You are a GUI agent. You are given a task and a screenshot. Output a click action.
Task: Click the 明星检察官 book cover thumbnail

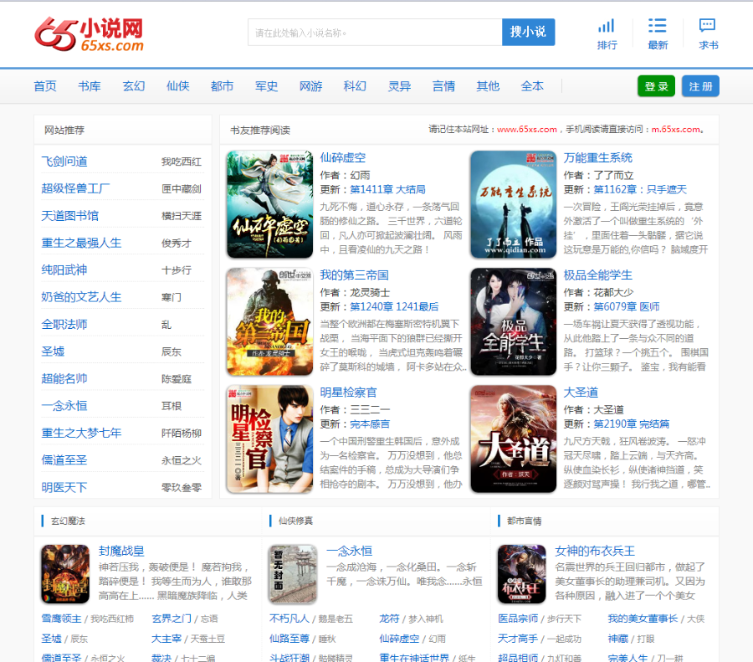(x=270, y=439)
